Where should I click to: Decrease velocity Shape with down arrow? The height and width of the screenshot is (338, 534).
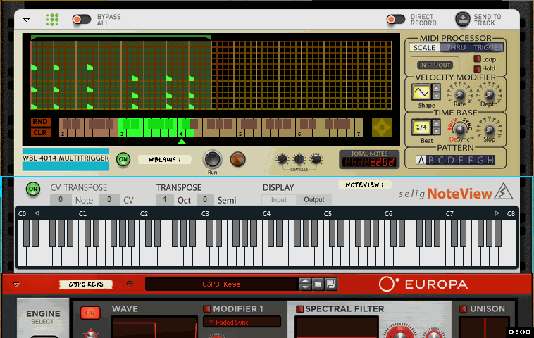(x=436, y=96)
